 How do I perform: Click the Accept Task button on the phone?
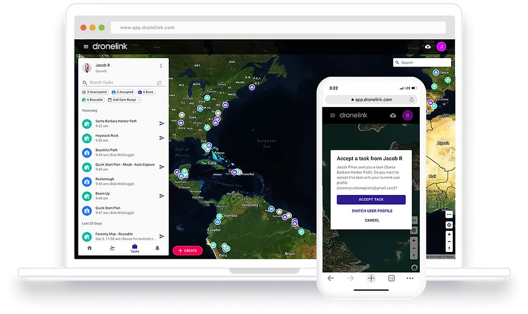371,199
